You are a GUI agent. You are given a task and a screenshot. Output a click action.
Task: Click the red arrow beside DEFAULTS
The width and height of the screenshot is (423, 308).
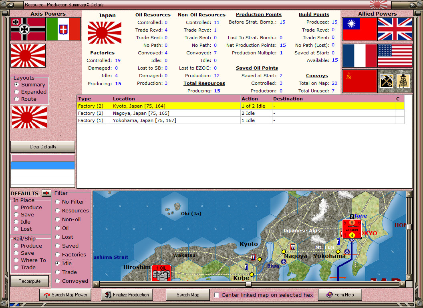pyautogui.click(x=46, y=193)
